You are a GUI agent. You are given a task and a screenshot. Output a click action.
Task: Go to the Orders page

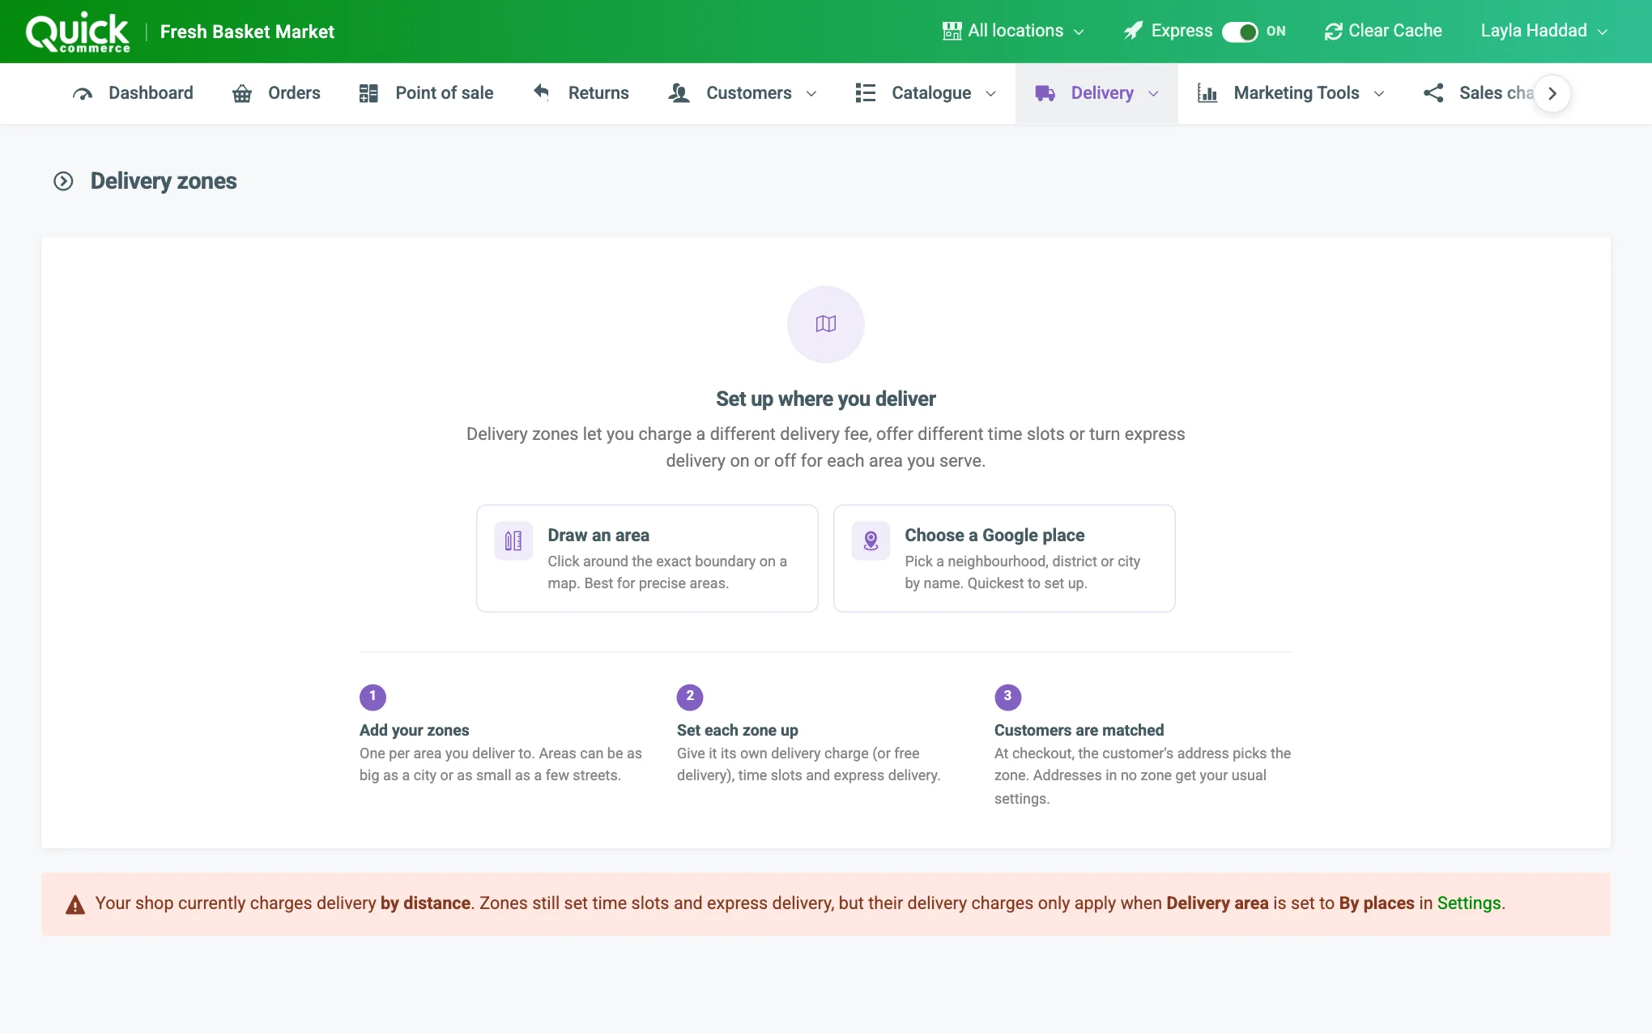(276, 93)
